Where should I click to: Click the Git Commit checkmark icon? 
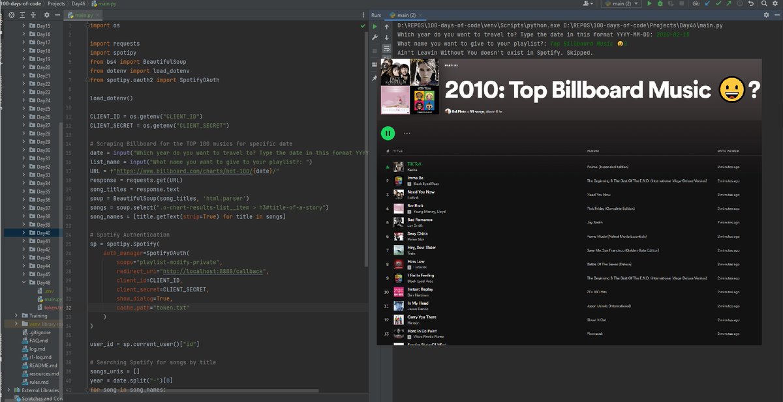(x=719, y=4)
